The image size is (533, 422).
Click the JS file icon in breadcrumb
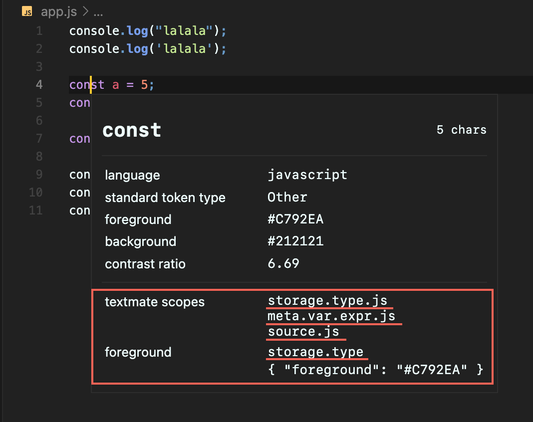tap(27, 12)
